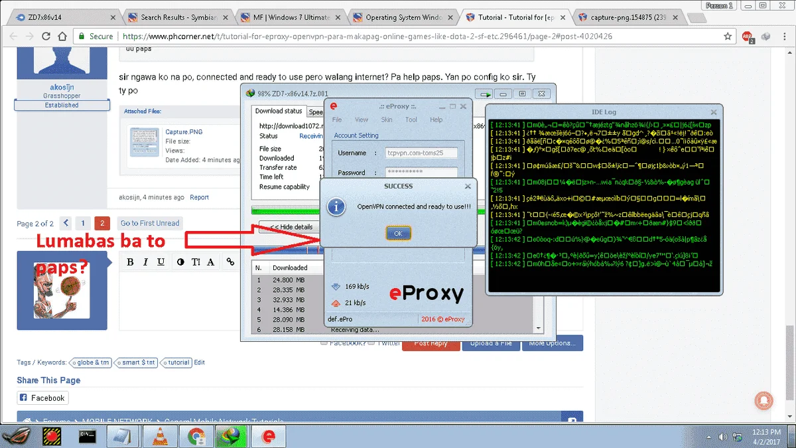Image resolution: width=796 pixels, height=448 pixels.
Task: Click the Report link under the post
Action: (x=199, y=197)
